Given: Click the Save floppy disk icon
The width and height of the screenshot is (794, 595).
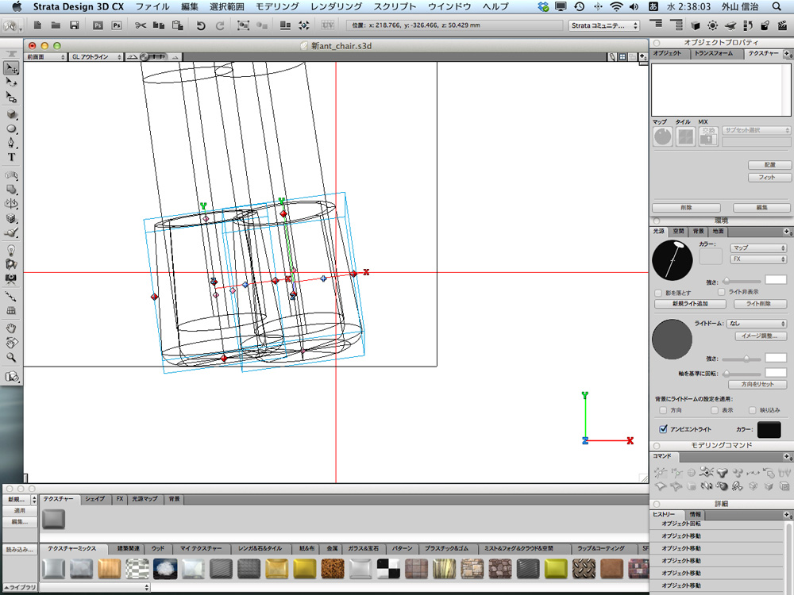Looking at the screenshot, I should click(74, 25).
